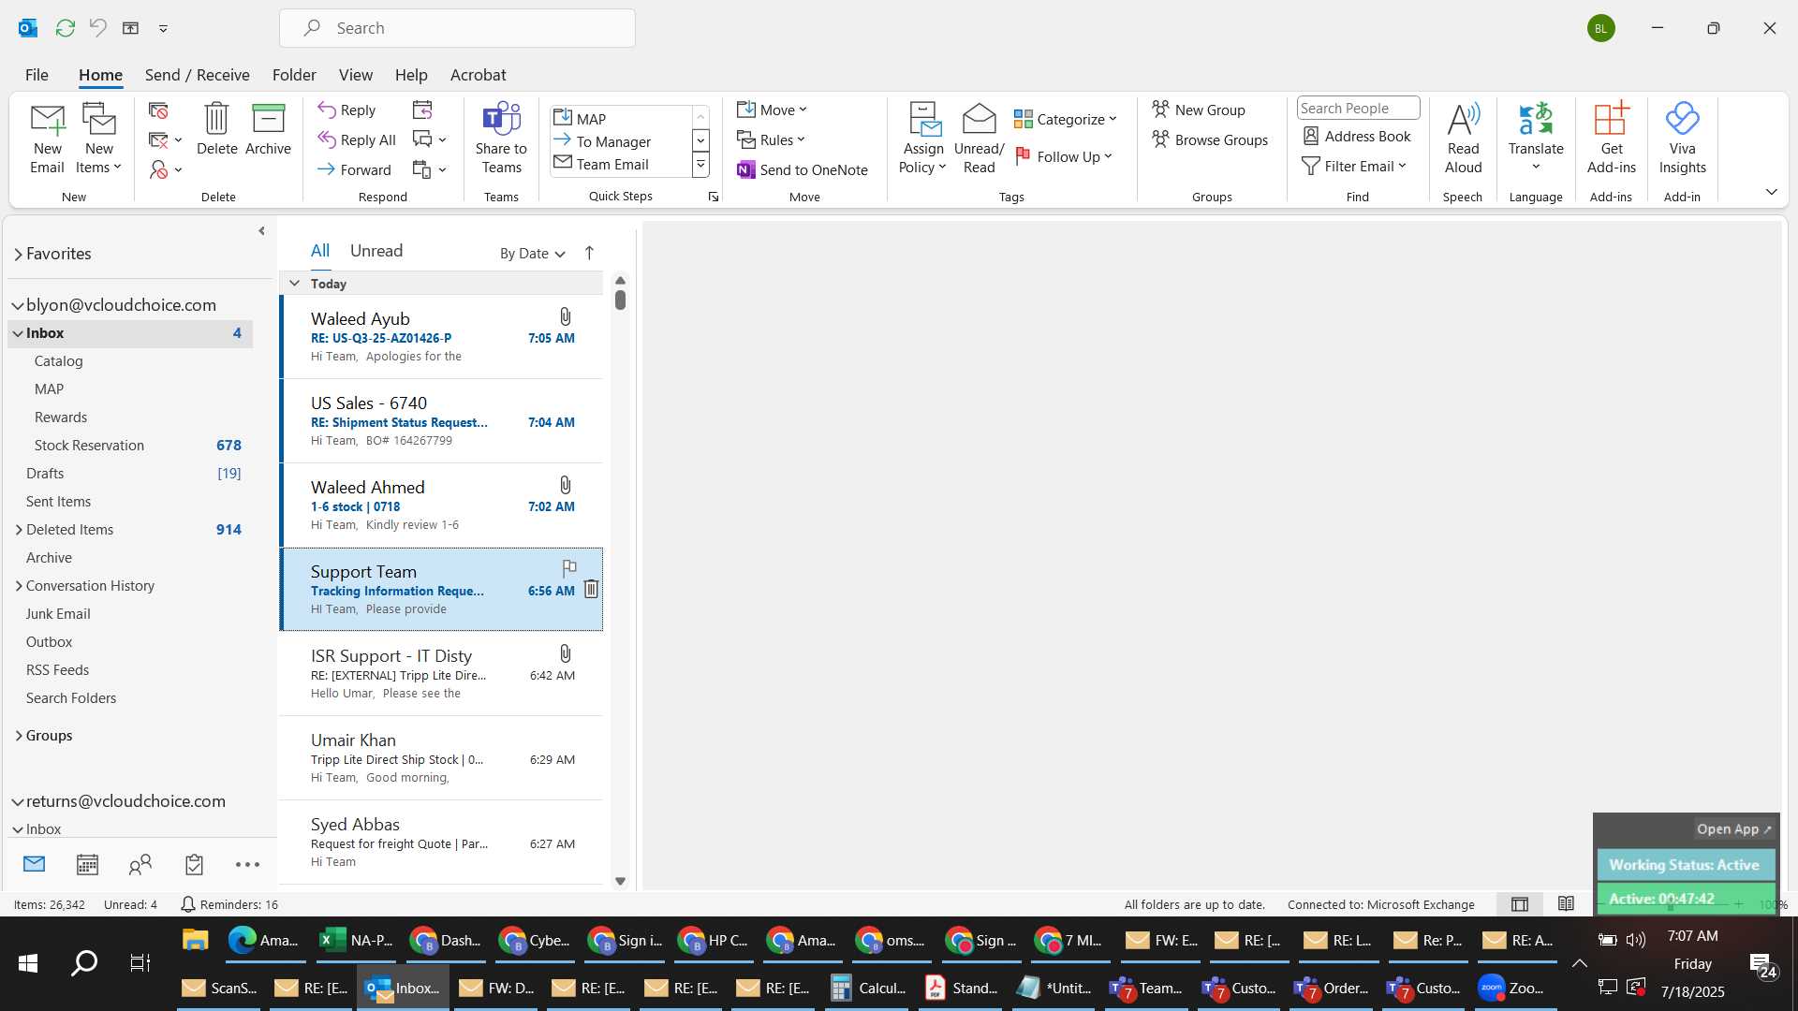The height and width of the screenshot is (1011, 1798).
Task: Open the Categorize dropdown
Action: (x=1066, y=119)
